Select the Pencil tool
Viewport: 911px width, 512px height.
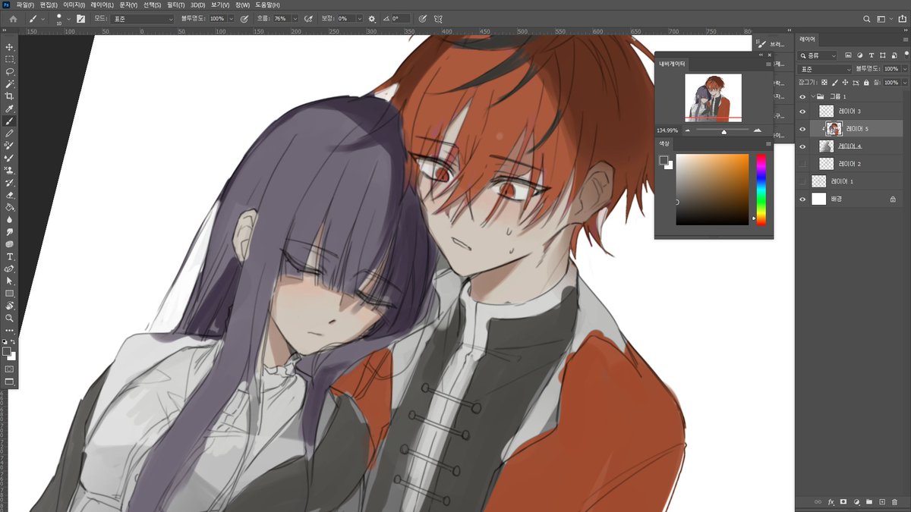pos(10,133)
